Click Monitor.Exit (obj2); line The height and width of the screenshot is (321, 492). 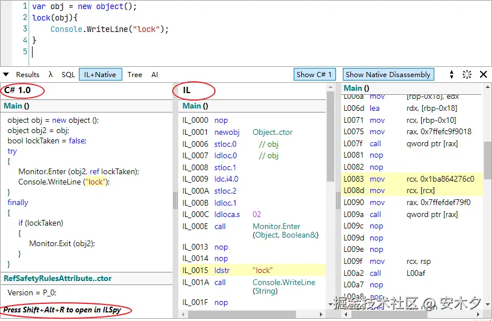tap(62, 243)
